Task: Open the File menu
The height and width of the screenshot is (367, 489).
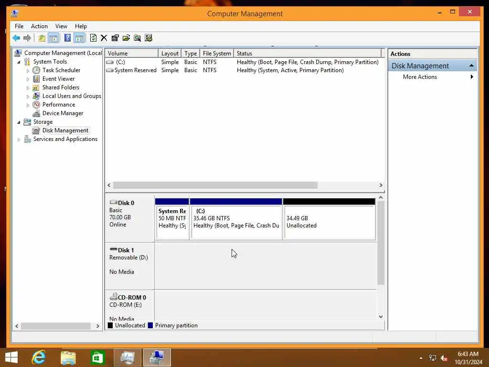Action: (19, 26)
